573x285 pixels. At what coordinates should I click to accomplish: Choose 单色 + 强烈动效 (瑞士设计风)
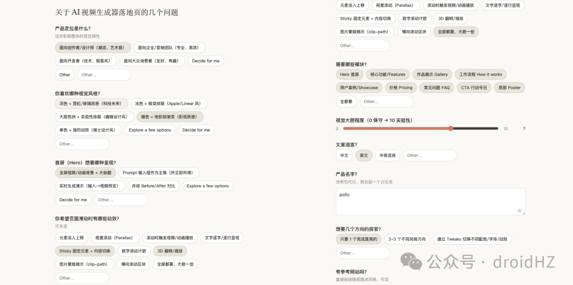[x=89, y=130]
